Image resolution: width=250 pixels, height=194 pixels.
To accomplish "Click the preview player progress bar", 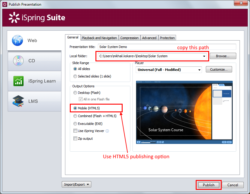I will tap(148, 142).
